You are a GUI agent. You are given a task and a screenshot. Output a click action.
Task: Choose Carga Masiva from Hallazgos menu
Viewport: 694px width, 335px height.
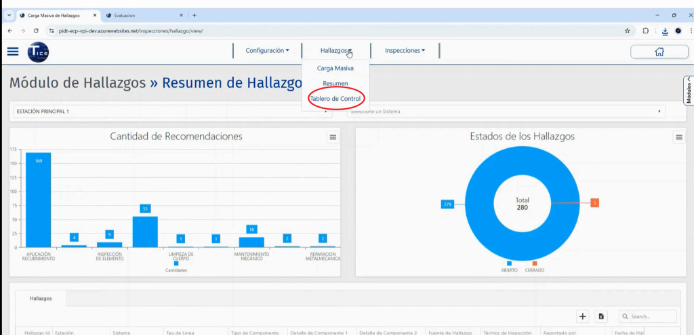pos(335,68)
